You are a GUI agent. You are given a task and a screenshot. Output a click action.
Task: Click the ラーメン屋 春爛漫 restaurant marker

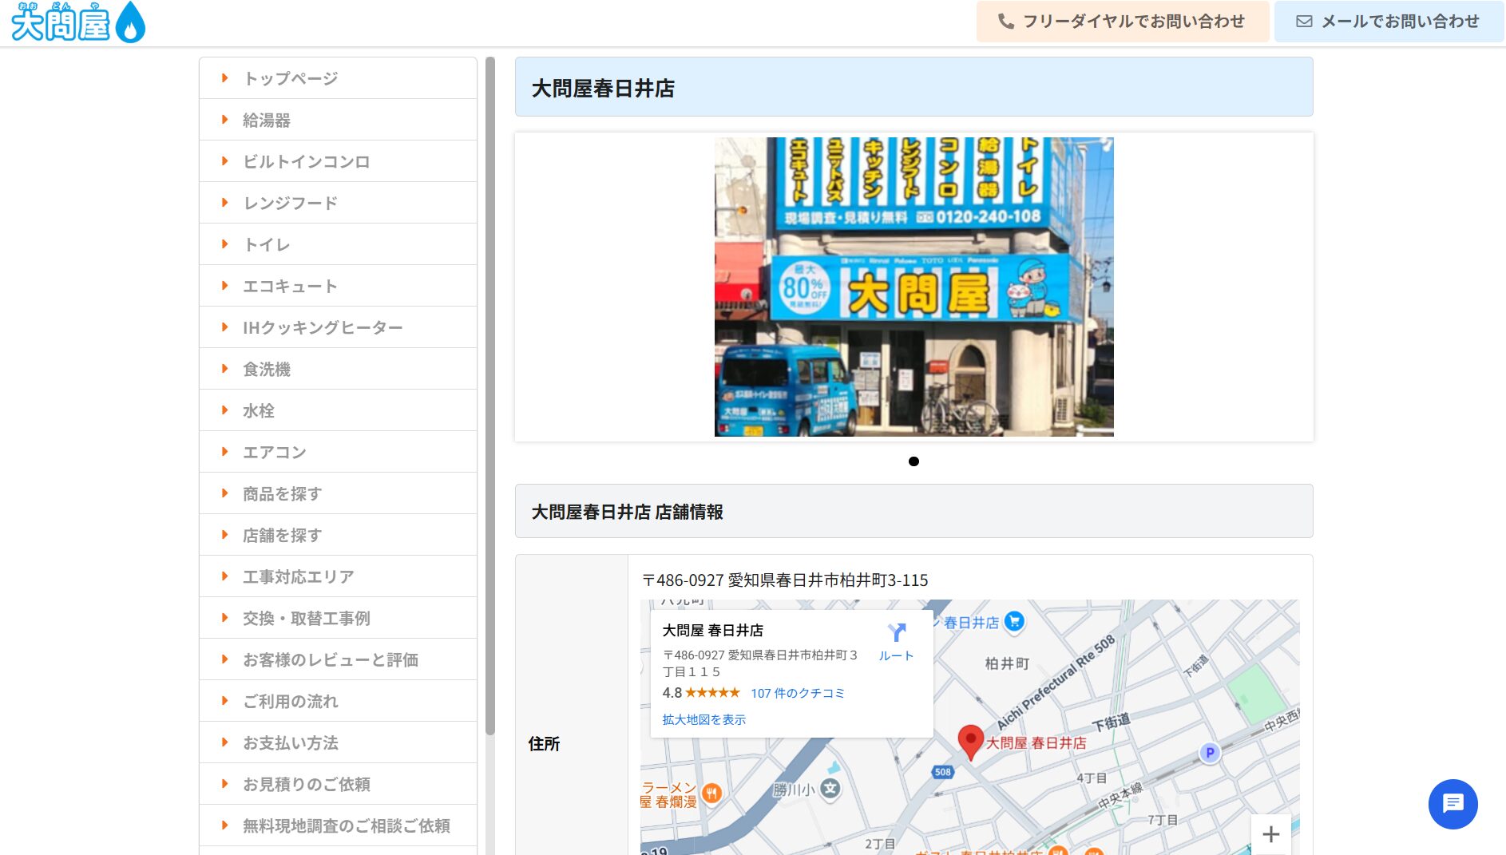(x=711, y=793)
